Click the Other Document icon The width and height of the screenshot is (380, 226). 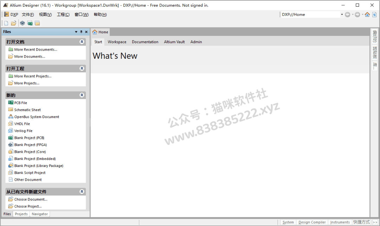coord(11,180)
